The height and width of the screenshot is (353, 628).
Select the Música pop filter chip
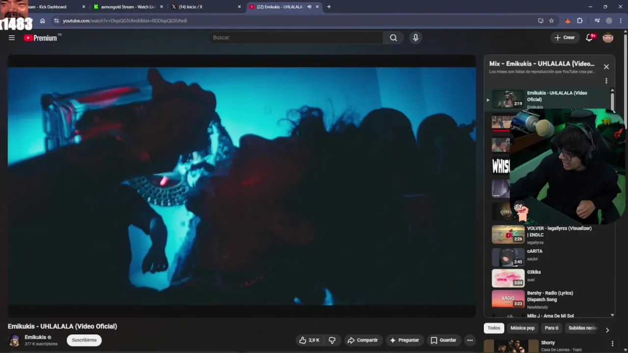coord(522,328)
